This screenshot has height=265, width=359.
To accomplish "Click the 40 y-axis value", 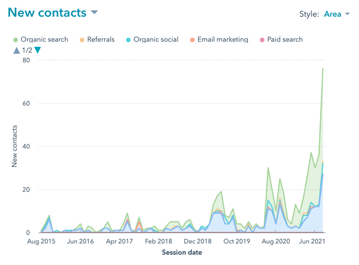I will pos(26,147).
